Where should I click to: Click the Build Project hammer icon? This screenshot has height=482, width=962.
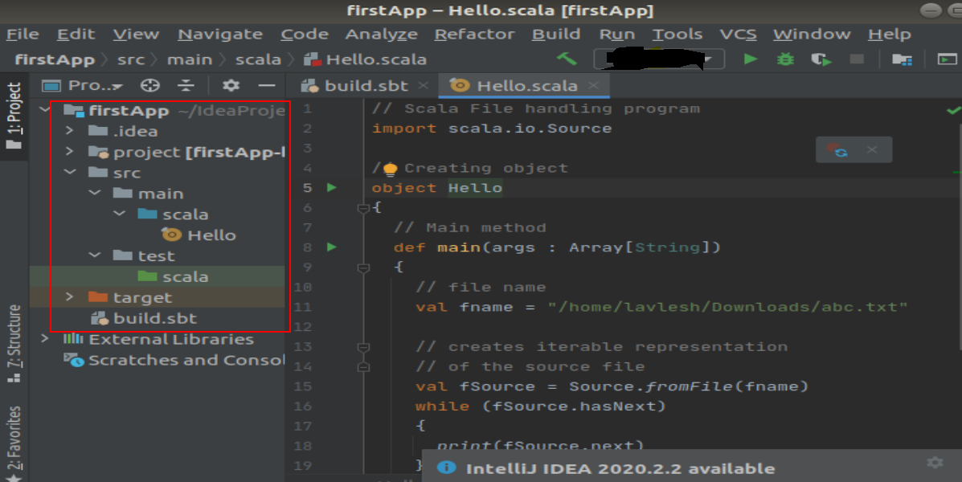coord(567,59)
